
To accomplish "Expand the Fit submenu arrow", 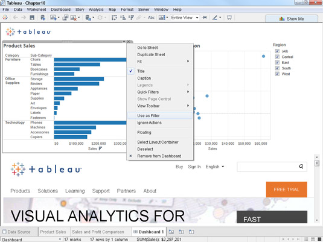I will [188, 61].
